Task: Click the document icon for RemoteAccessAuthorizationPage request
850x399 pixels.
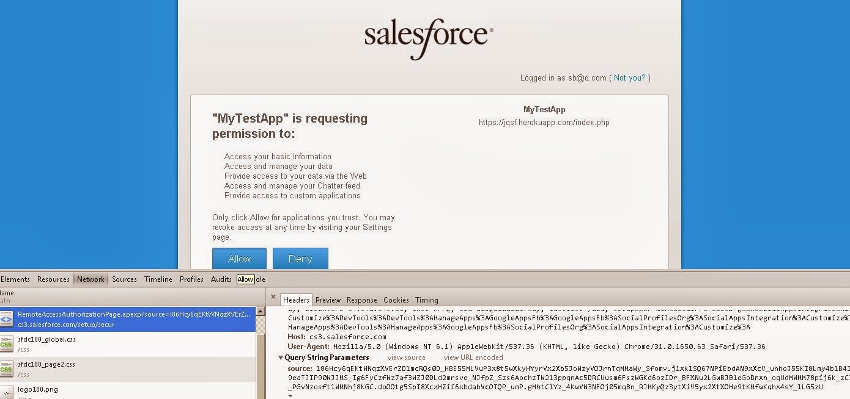Action: pos(6,319)
